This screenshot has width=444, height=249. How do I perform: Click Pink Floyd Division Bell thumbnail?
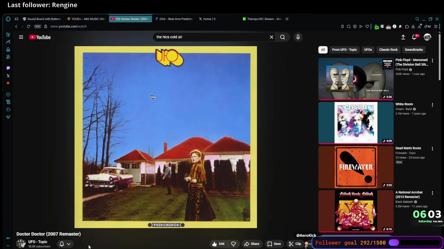[356, 79]
